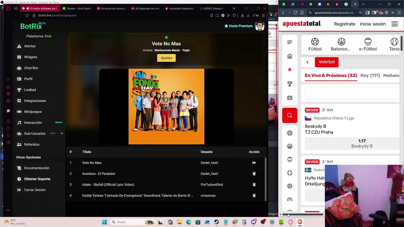This screenshot has width=404, height=227.
Task: Click taskbar Buscar search box
Action: pos(133,222)
